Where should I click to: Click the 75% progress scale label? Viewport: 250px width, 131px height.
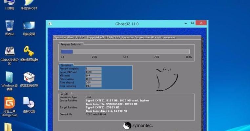click(x=156, y=57)
